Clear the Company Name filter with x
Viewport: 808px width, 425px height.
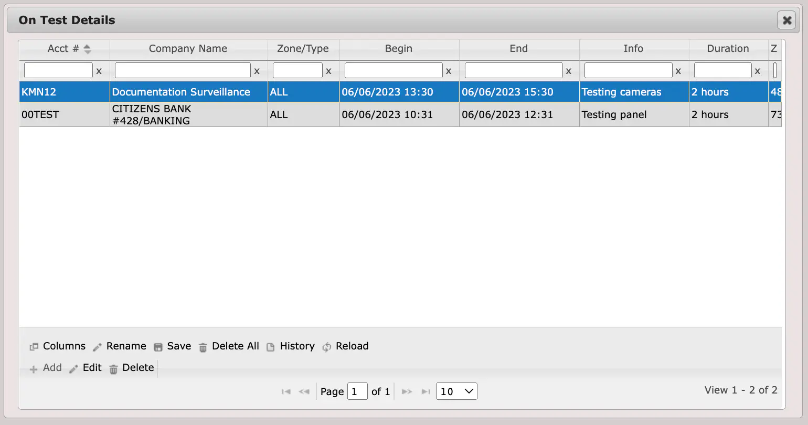[257, 71]
